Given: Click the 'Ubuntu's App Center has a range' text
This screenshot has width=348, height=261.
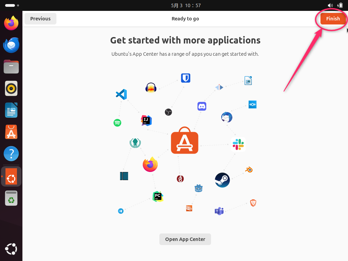Looking at the screenshot, I should (x=185, y=54).
